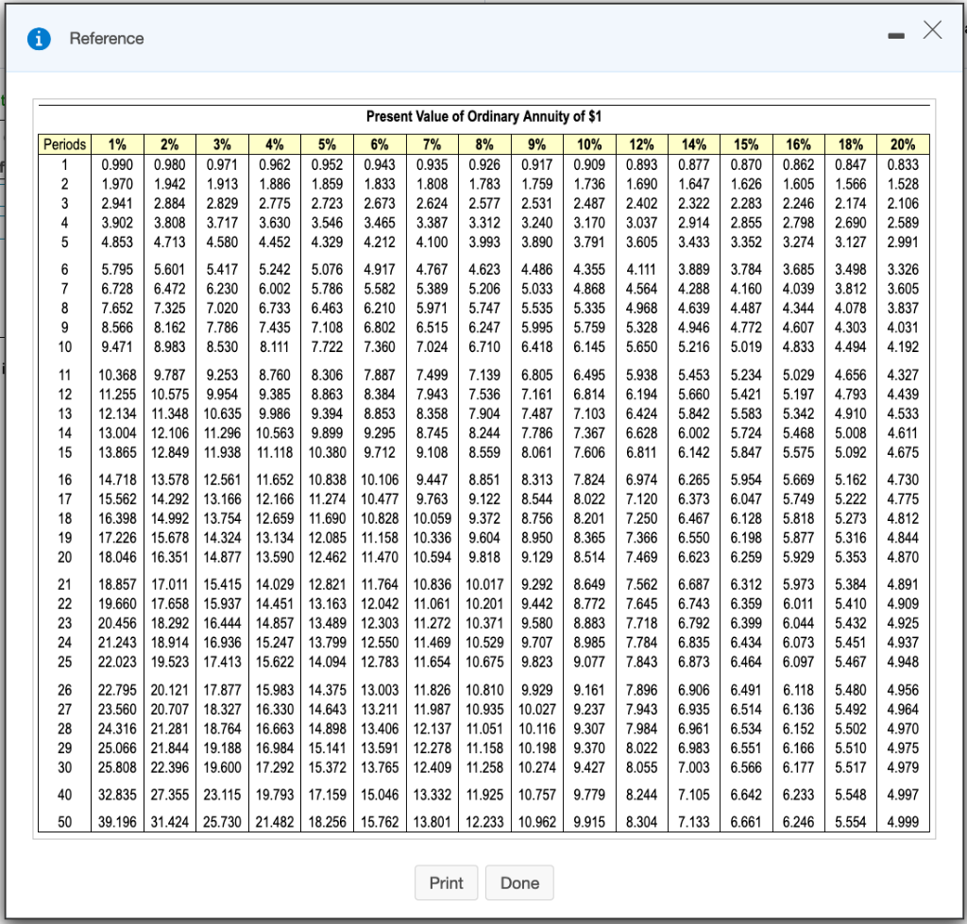967x924 pixels.
Task: Click the 6% column header
Action: point(380,144)
